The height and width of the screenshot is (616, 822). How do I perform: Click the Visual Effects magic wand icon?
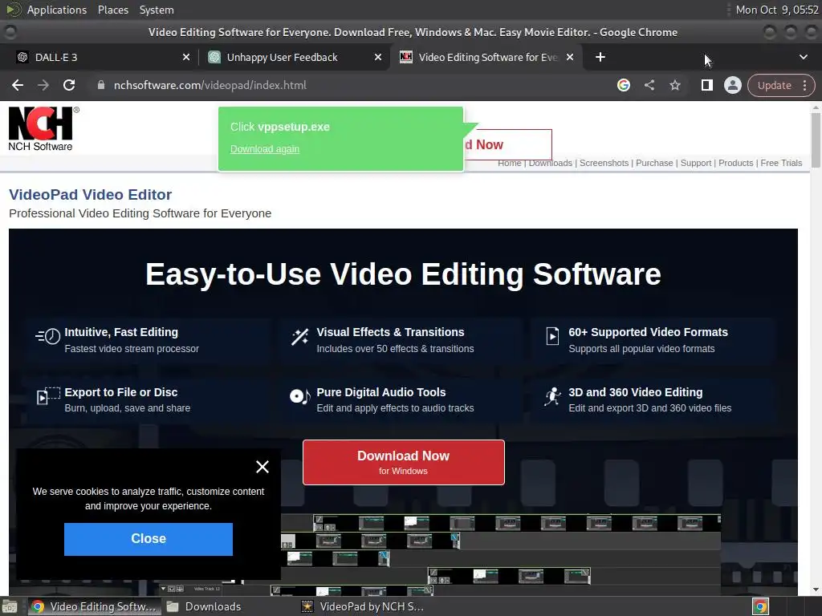point(300,337)
